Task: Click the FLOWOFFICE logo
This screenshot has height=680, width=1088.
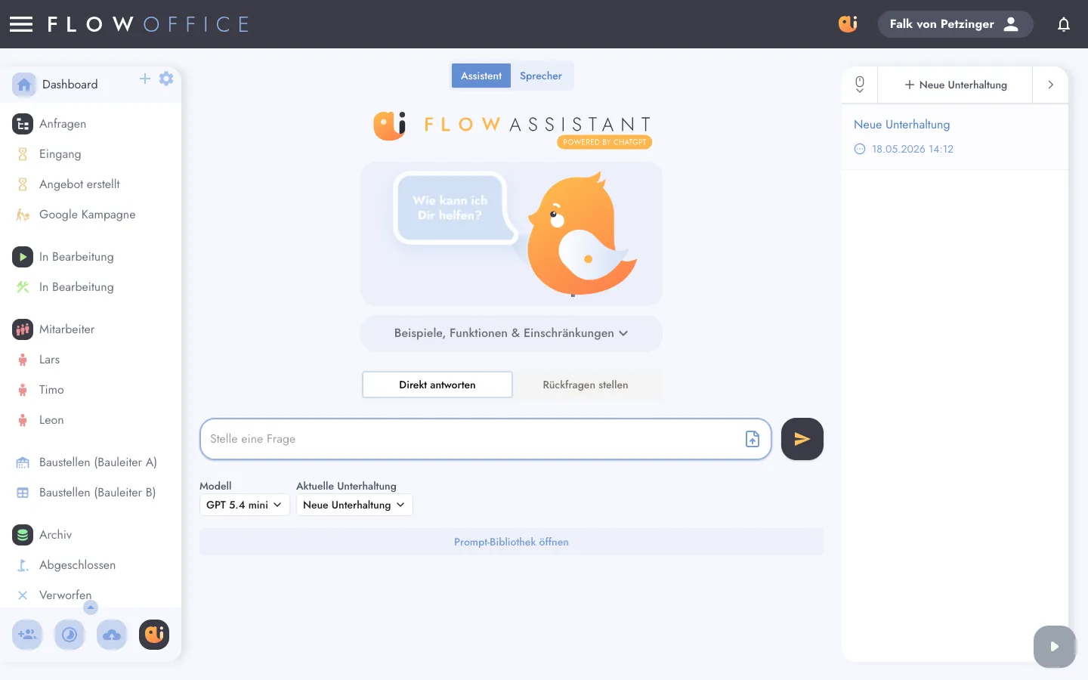Action: coord(148,24)
